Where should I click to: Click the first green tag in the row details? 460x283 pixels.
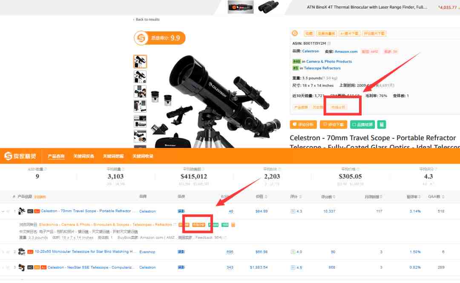[x=213, y=225]
